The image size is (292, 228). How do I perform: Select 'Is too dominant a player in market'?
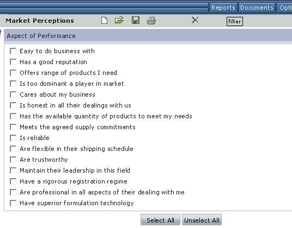(x=13, y=84)
